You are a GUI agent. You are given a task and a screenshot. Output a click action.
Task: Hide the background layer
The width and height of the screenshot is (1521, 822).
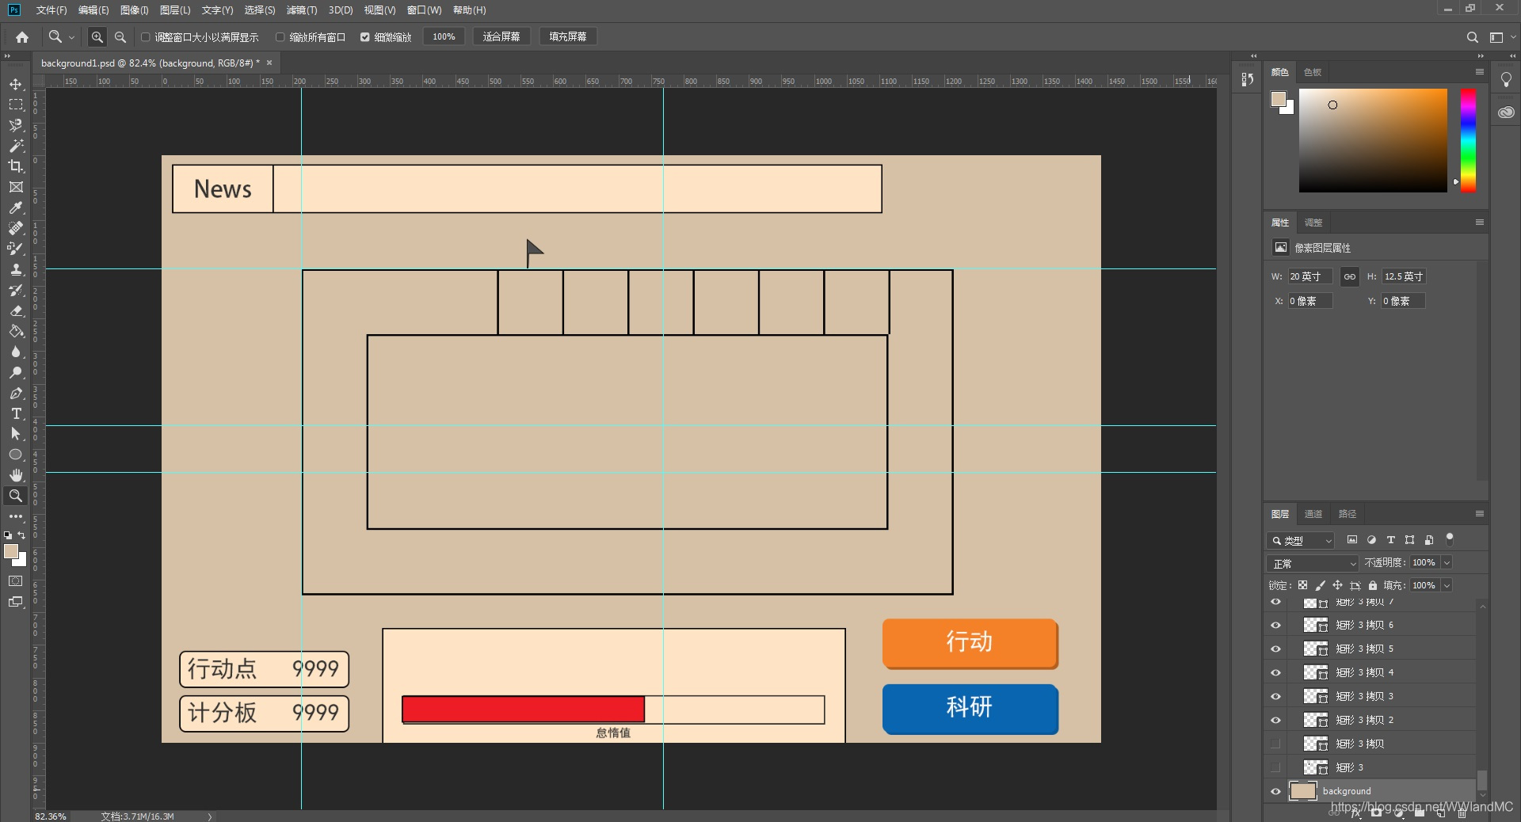click(1275, 791)
